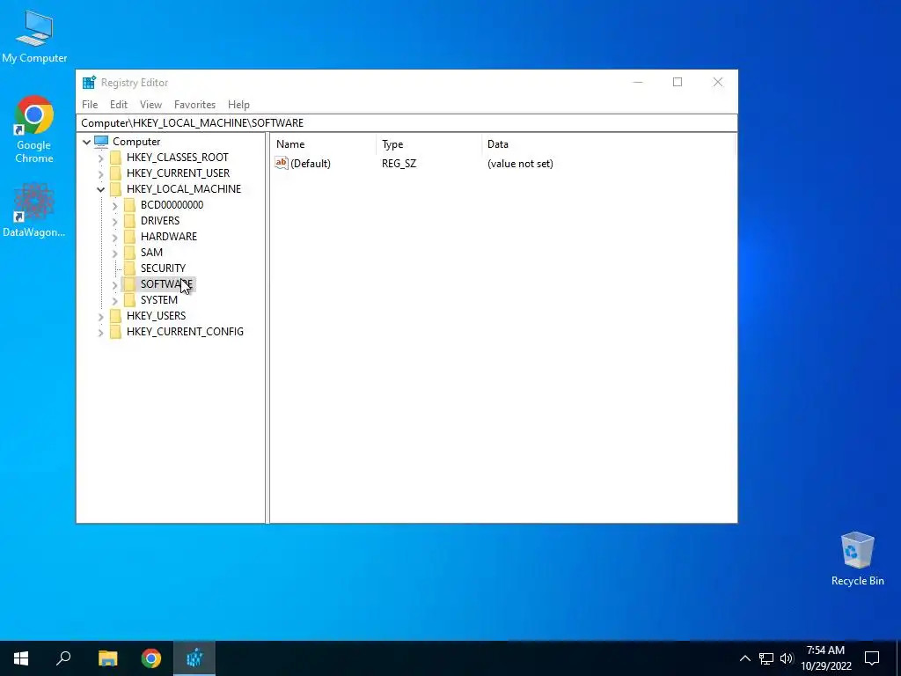Select the HKEY_CURRENT_CONFIG label
The width and height of the screenshot is (901, 676).
click(185, 332)
